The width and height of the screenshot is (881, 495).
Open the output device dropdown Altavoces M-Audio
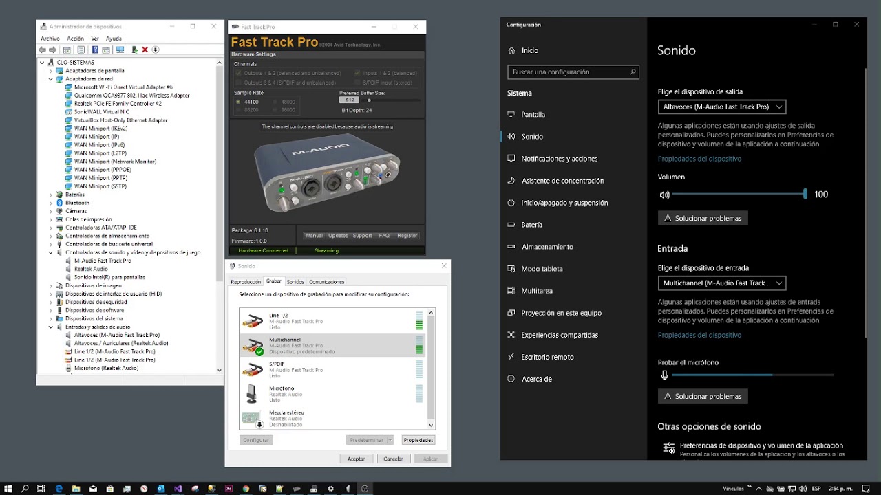(722, 107)
